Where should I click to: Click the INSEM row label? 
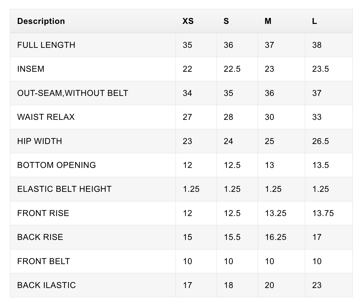[31, 69]
